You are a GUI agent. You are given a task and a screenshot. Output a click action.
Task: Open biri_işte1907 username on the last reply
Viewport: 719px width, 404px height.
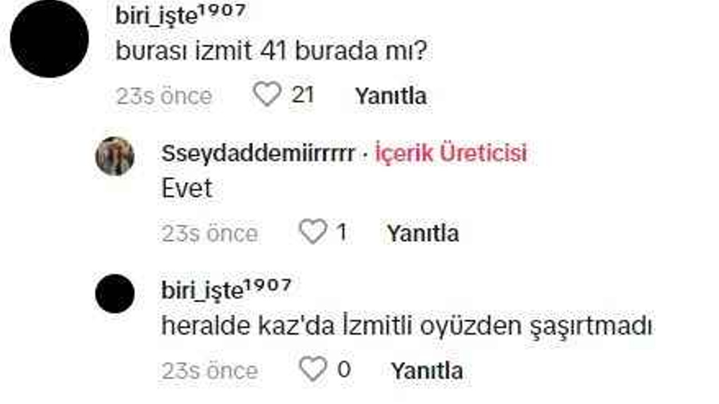pos(226,290)
